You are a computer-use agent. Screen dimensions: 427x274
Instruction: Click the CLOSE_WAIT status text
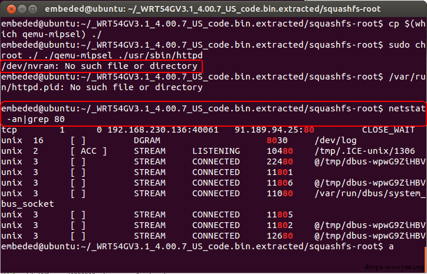pyautogui.click(x=388, y=130)
